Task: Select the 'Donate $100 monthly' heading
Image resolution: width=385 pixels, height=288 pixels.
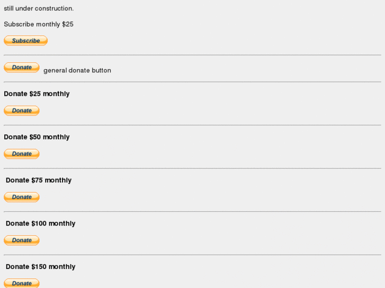Action: point(41,224)
